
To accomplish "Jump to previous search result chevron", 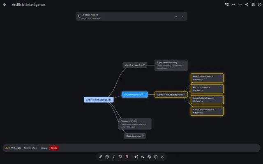I will [x=176, y=16].
